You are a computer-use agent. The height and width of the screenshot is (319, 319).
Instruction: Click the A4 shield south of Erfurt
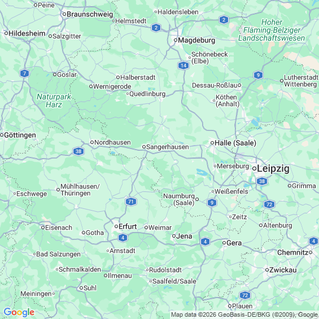click(123, 238)
